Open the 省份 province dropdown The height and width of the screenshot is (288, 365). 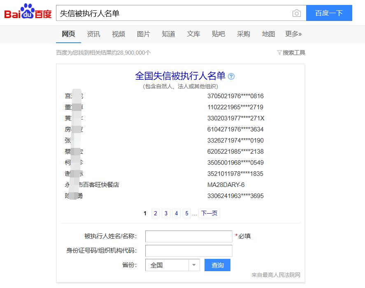pyautogui.click(x=193, y=265)
